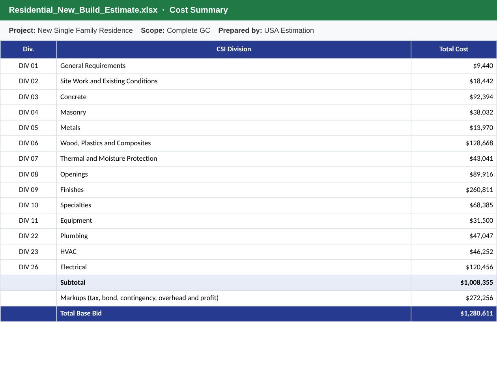Select the $47,047 cost cell
497x387 pixels.
tap(454, 236)
